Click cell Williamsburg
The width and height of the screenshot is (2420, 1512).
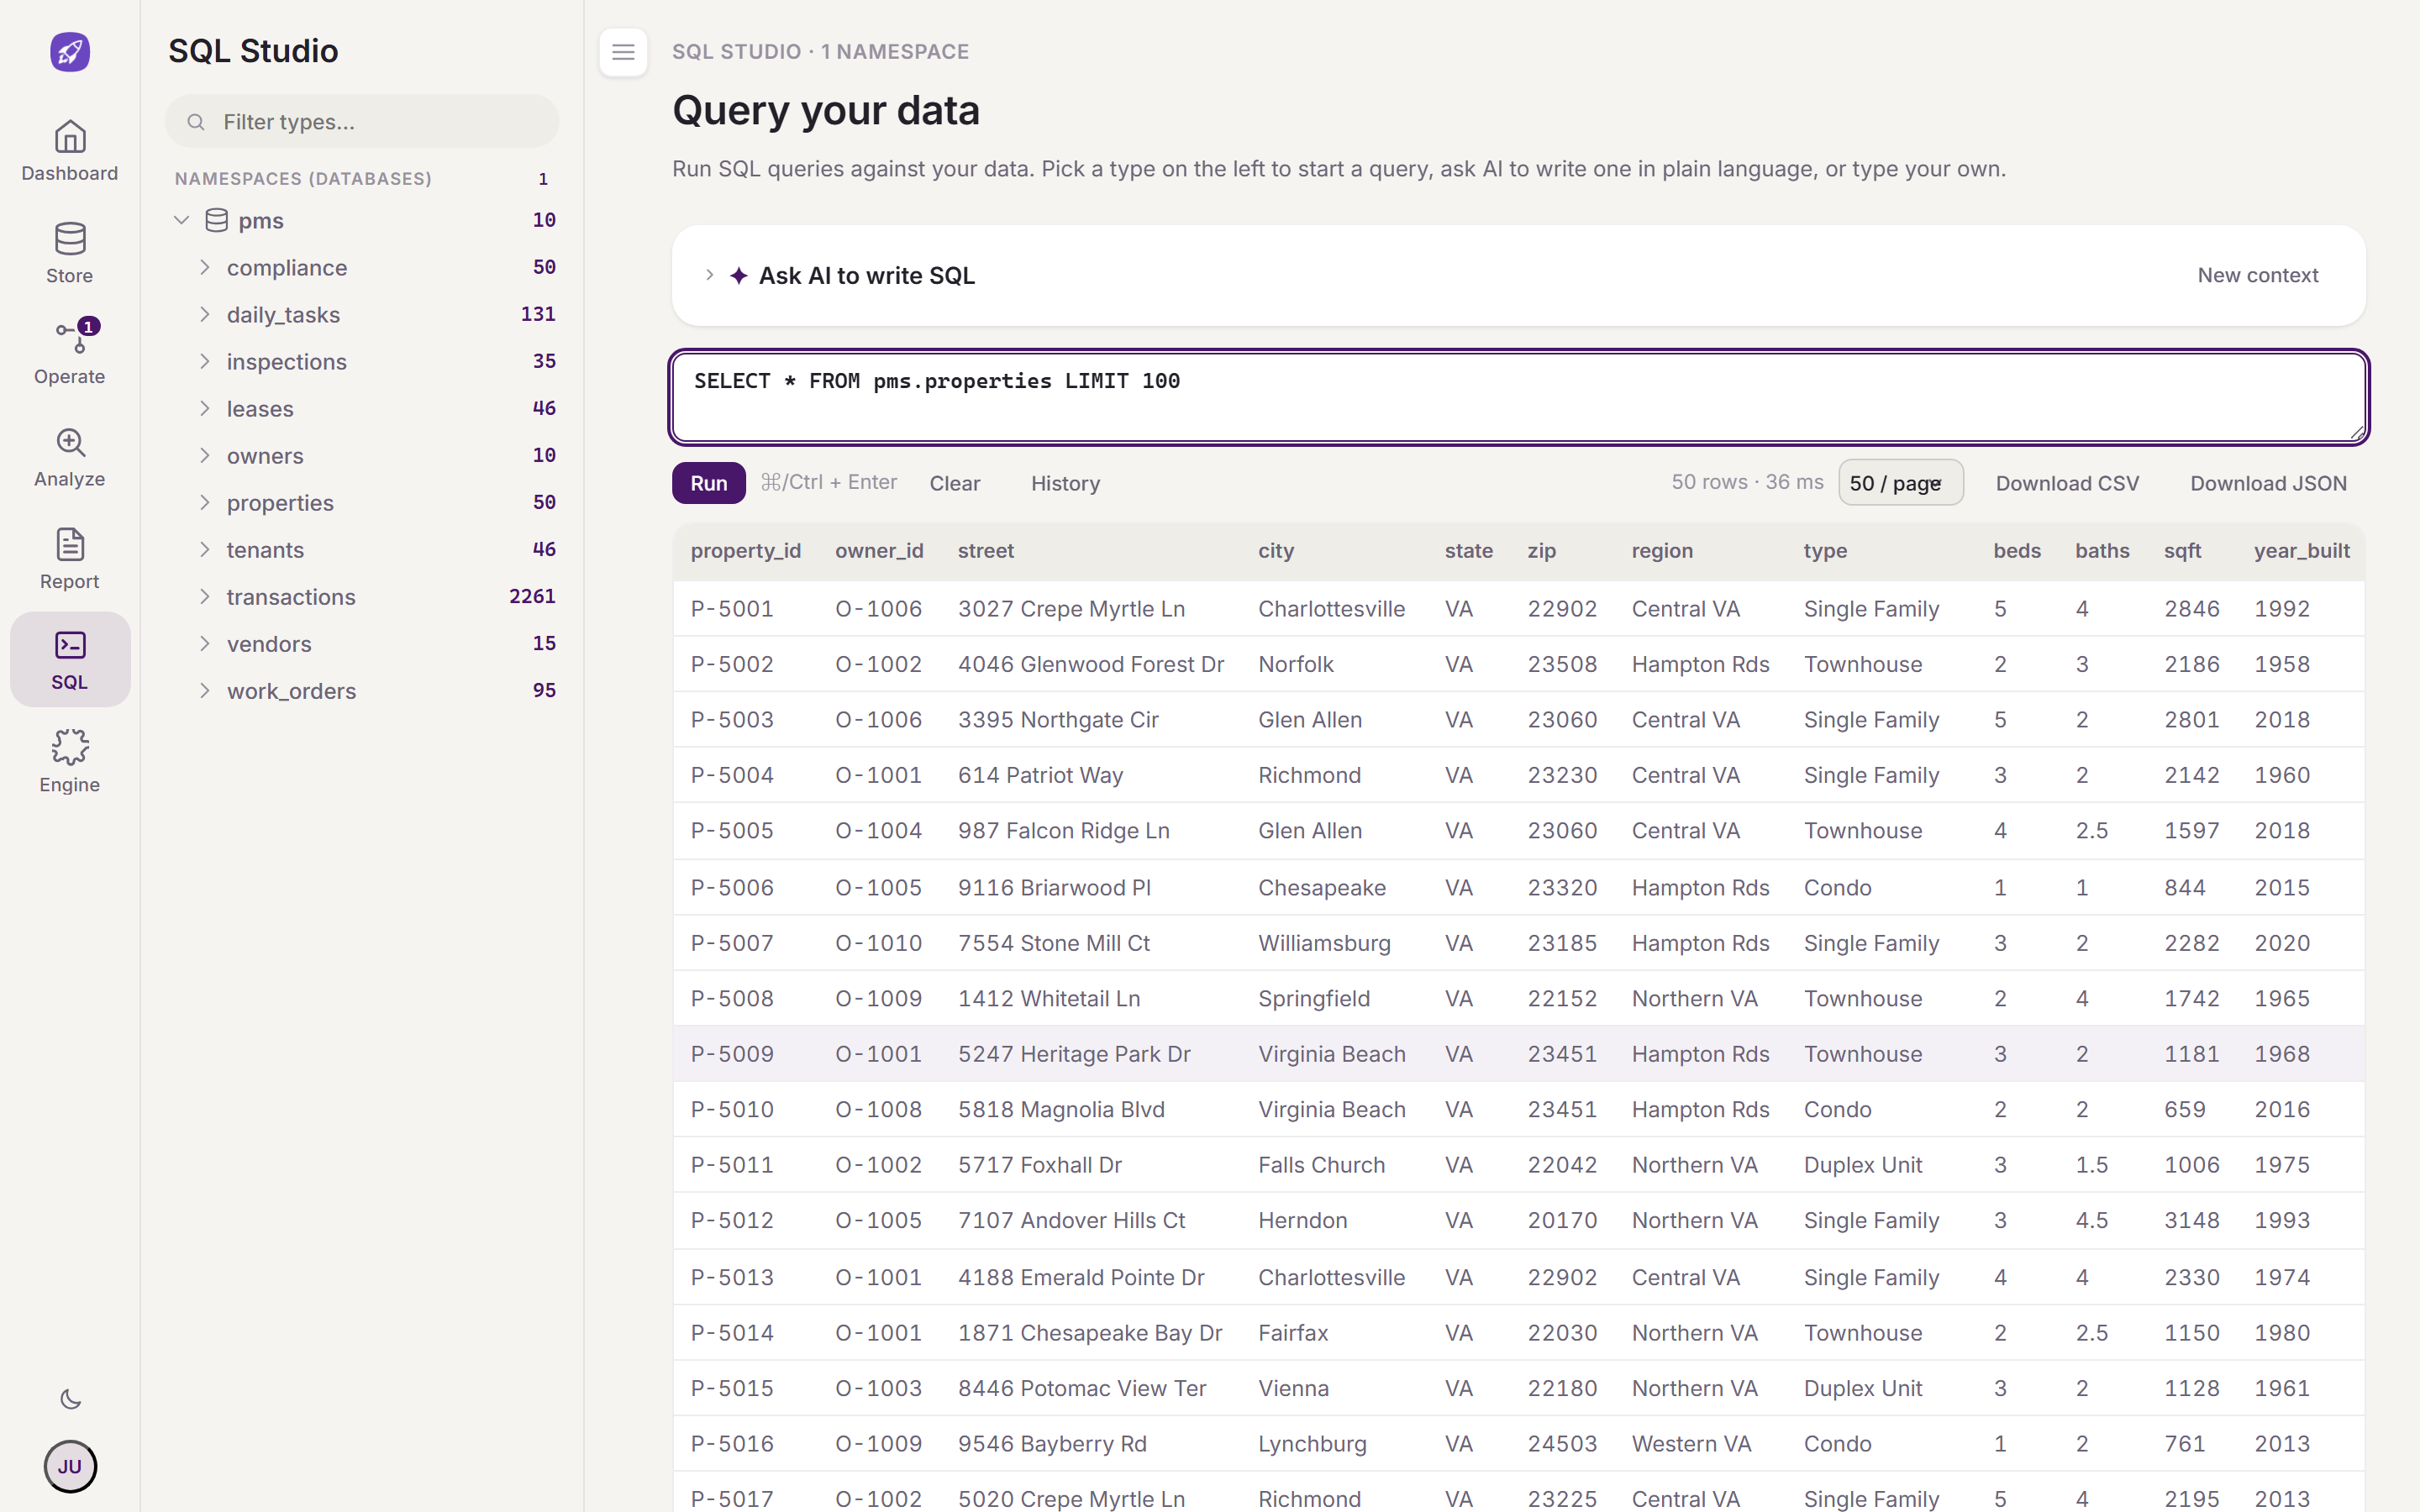coord(1324,943)
